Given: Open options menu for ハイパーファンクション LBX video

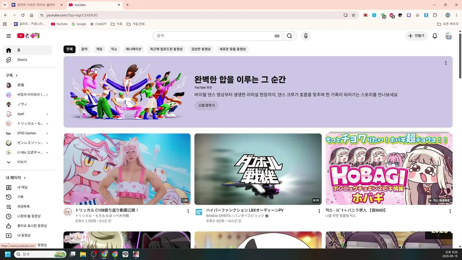Looking at the screenshot, I should [319, 211].
